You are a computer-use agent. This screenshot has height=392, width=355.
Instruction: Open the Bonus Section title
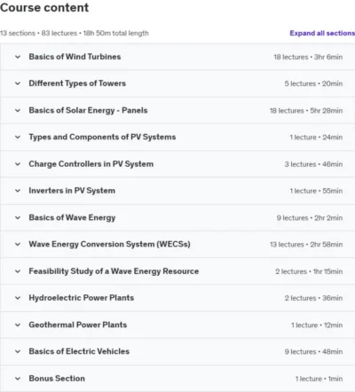[x=57, y=379]
